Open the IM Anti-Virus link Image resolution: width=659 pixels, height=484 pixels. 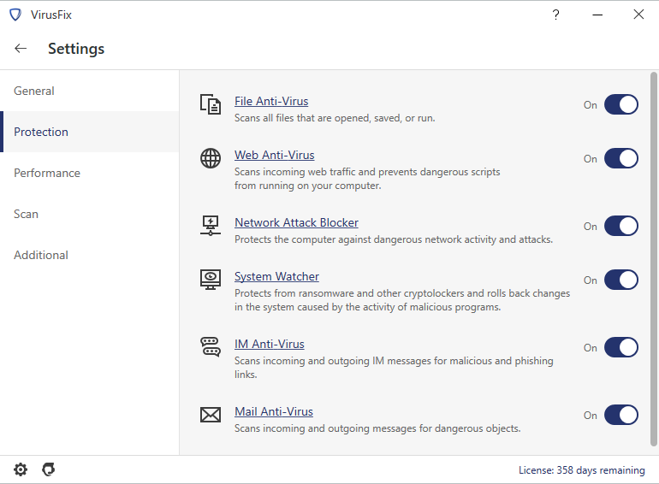[269, 344]
